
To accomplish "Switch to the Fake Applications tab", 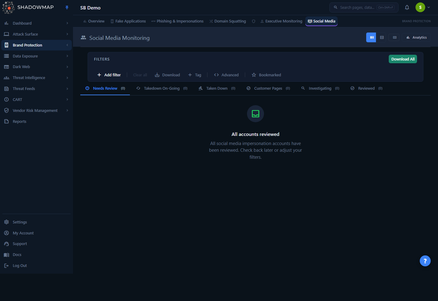I will (128, 21).
